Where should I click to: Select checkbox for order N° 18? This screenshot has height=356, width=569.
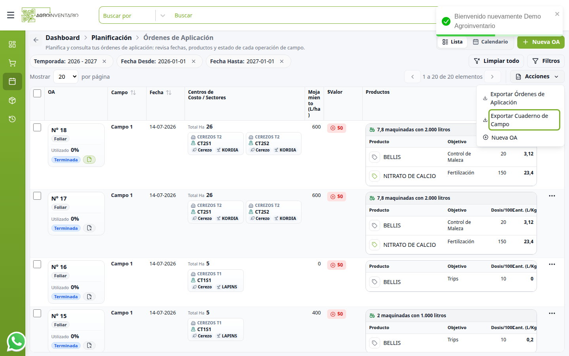[37, 127]
